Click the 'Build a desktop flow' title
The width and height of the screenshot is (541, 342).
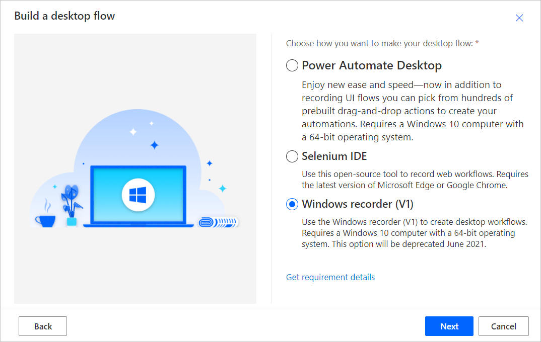click(x=64, y=16)
